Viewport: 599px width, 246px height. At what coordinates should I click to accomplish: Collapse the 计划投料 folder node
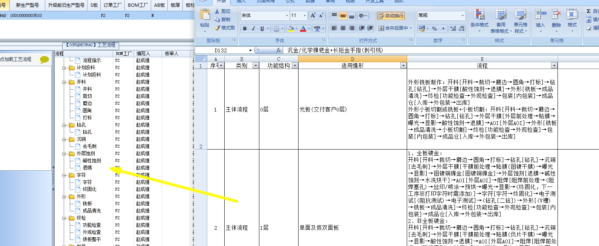[x=64, y=68]
